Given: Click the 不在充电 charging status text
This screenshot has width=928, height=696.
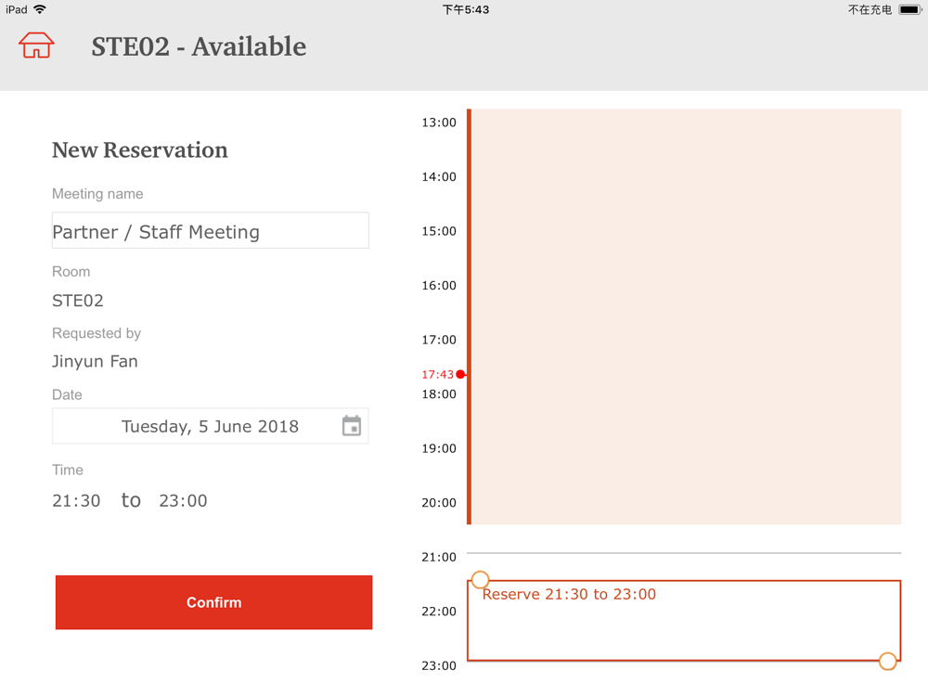Looking at the screenshot, I should 870,9.
